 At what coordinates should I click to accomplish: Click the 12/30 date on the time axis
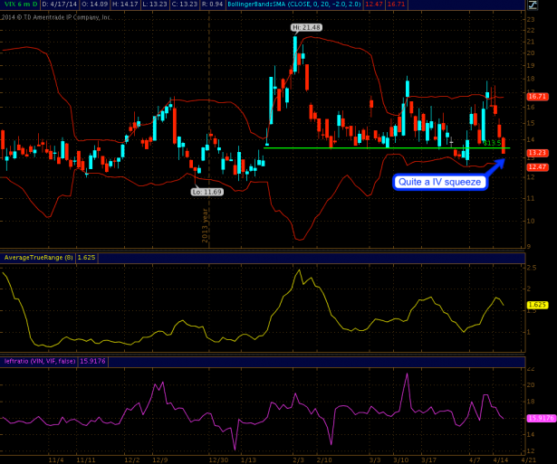217,459
